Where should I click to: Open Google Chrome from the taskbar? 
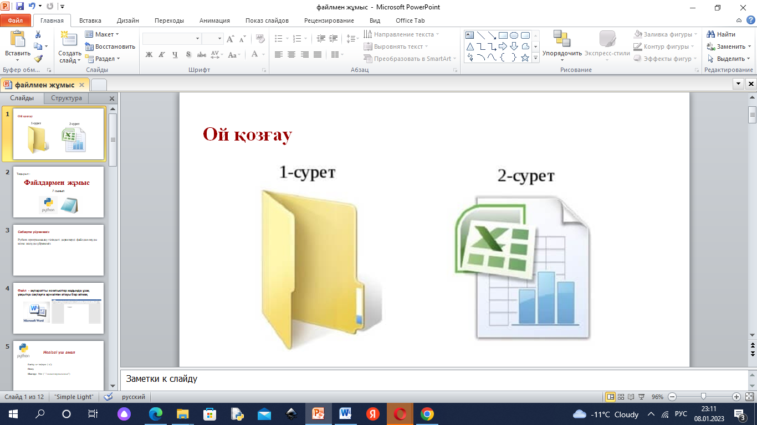point(427,414)
